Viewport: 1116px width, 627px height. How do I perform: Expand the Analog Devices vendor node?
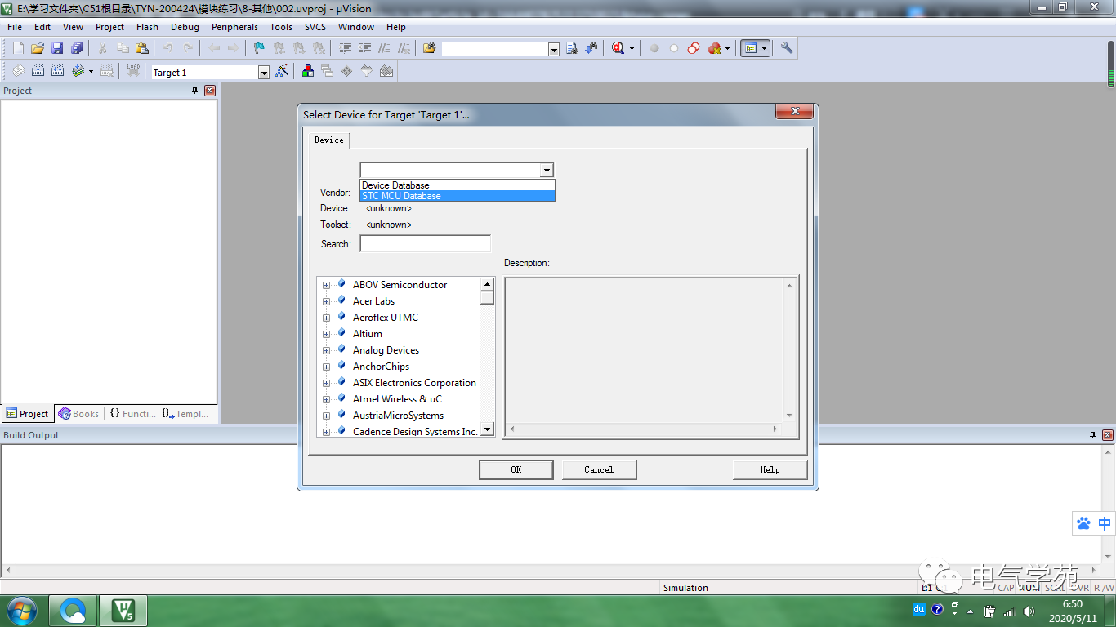click(x=326, y=350)
